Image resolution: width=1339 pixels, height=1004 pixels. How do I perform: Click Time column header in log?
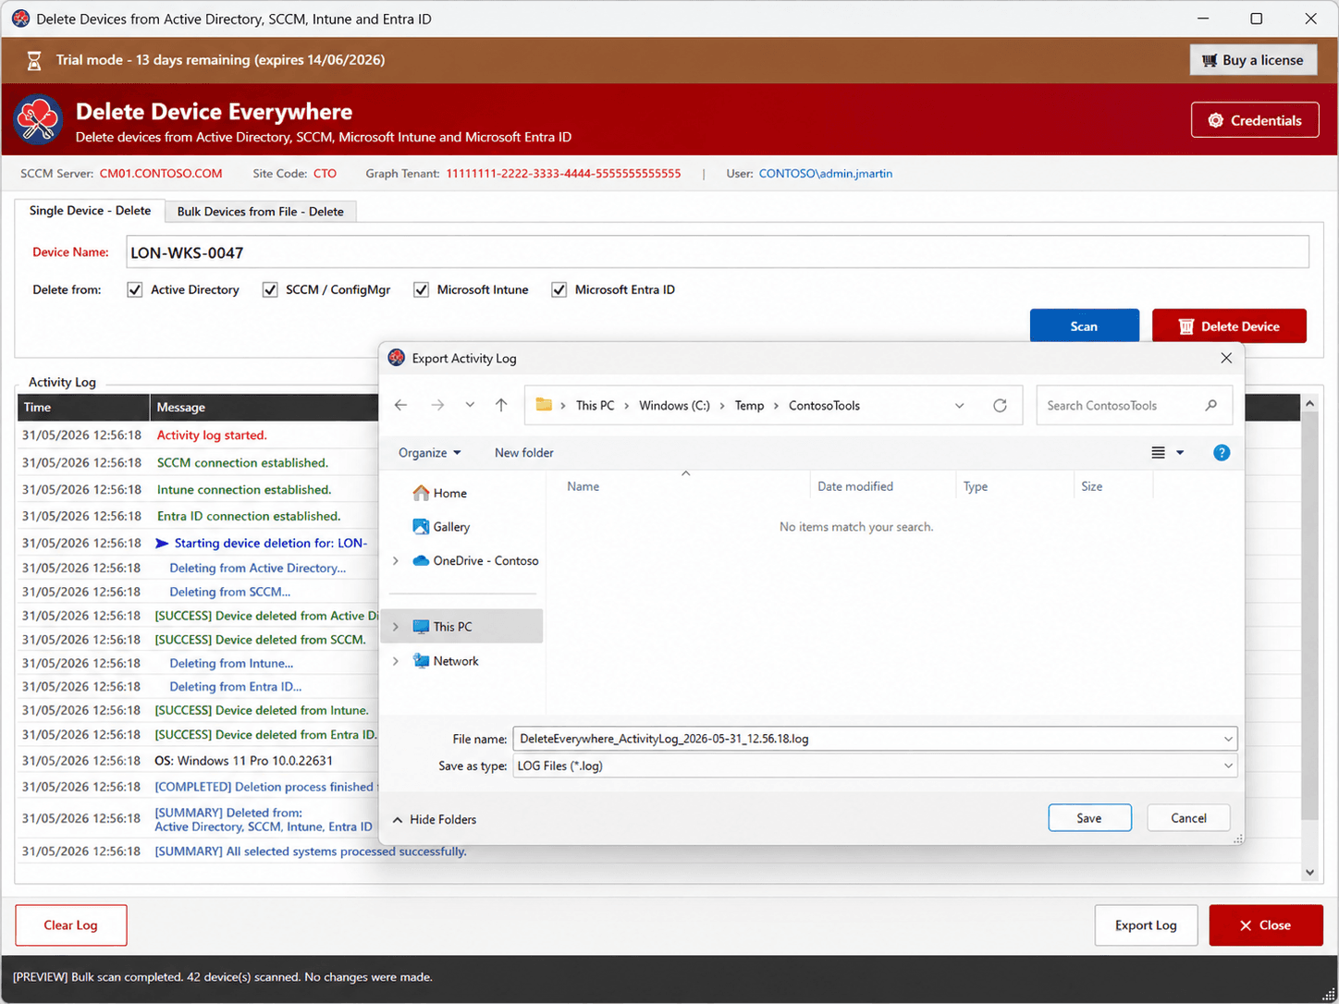coord(83,407)
